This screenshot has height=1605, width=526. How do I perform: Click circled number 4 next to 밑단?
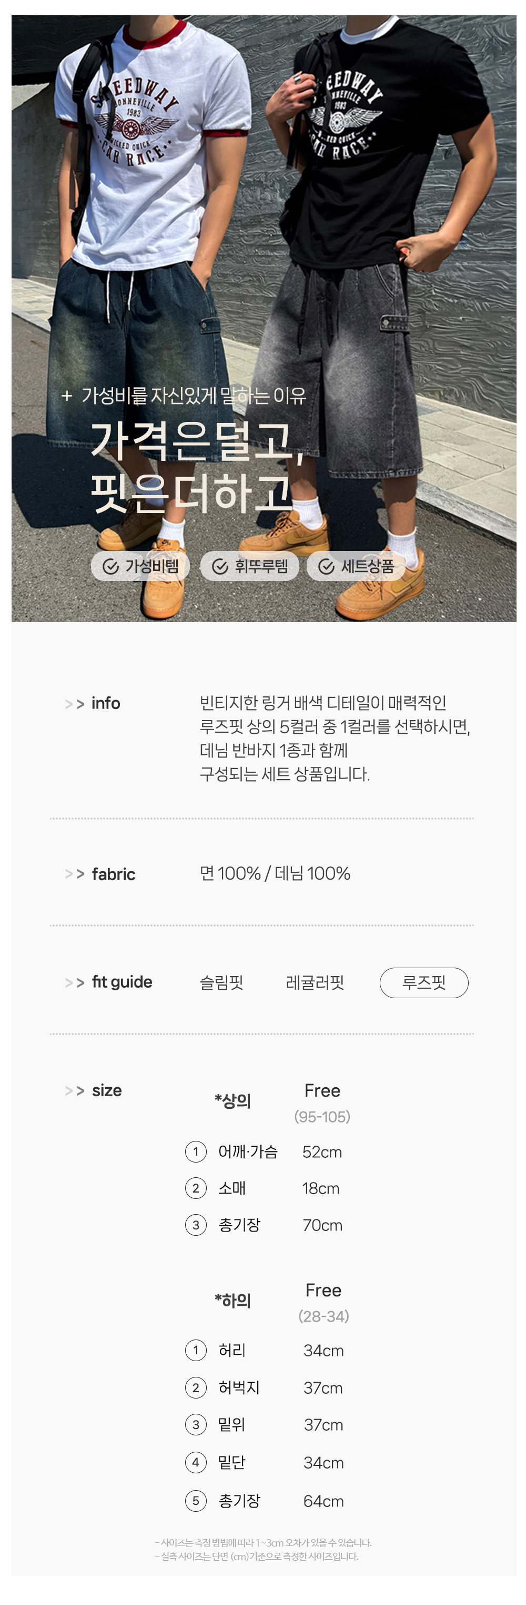click(x=196, y=1462)
